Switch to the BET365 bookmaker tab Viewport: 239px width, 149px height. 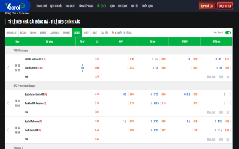click(23, 33)
